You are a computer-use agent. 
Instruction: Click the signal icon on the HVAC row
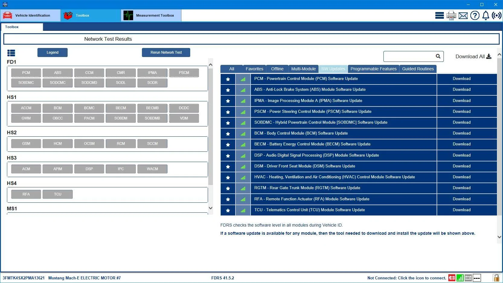243,177
